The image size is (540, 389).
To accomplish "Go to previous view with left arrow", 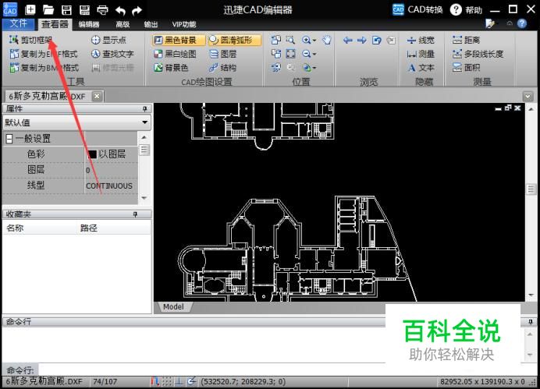I will [x=348, y=41].
